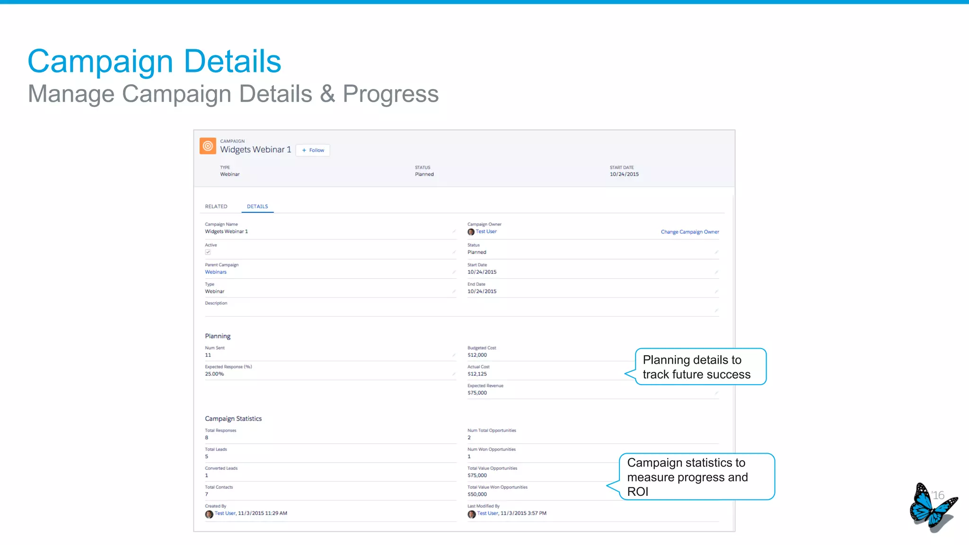Click the Planning section heading

coord(218,336)
